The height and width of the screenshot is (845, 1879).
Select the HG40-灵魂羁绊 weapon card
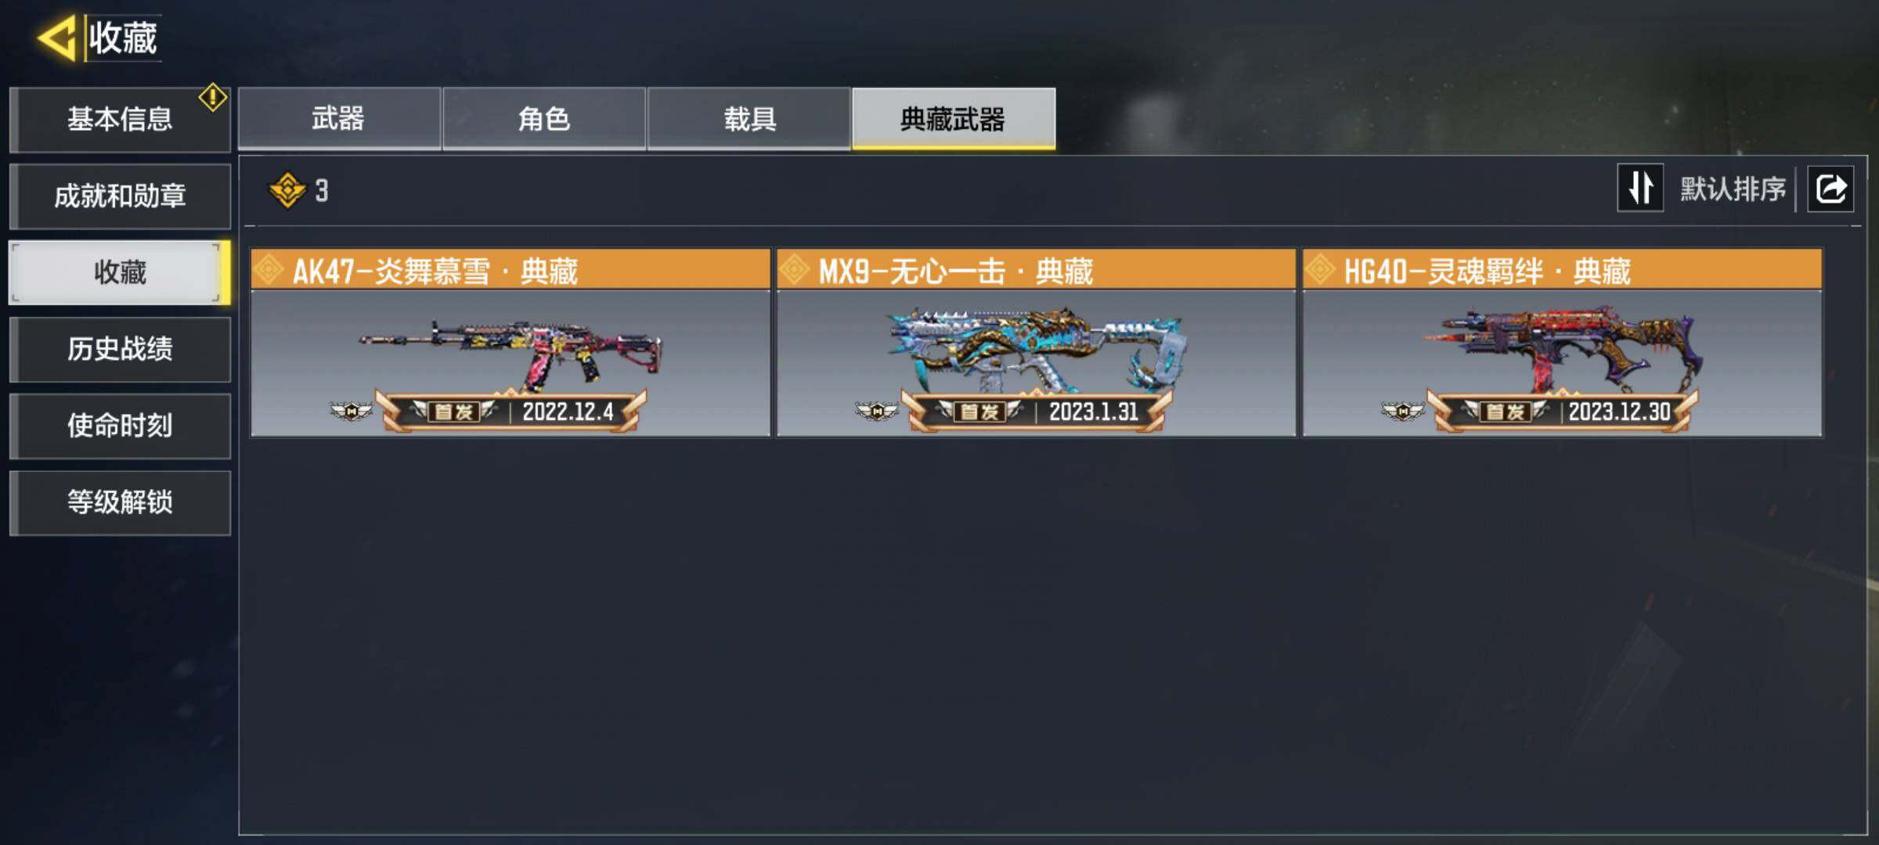(x=1563, y=343)
